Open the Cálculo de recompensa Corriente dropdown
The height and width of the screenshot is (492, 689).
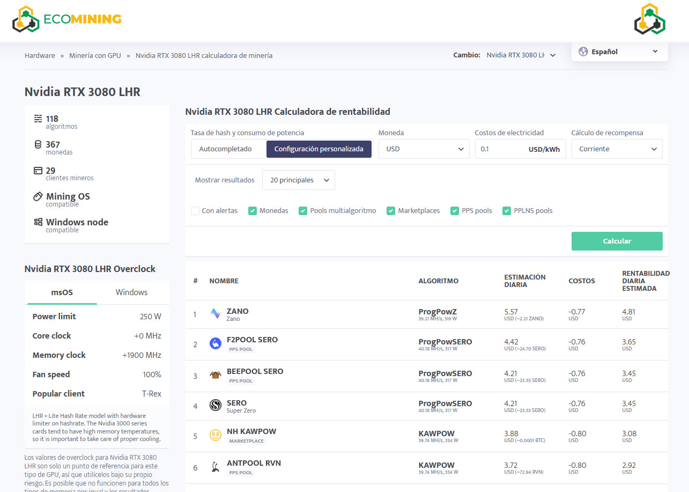617,149
